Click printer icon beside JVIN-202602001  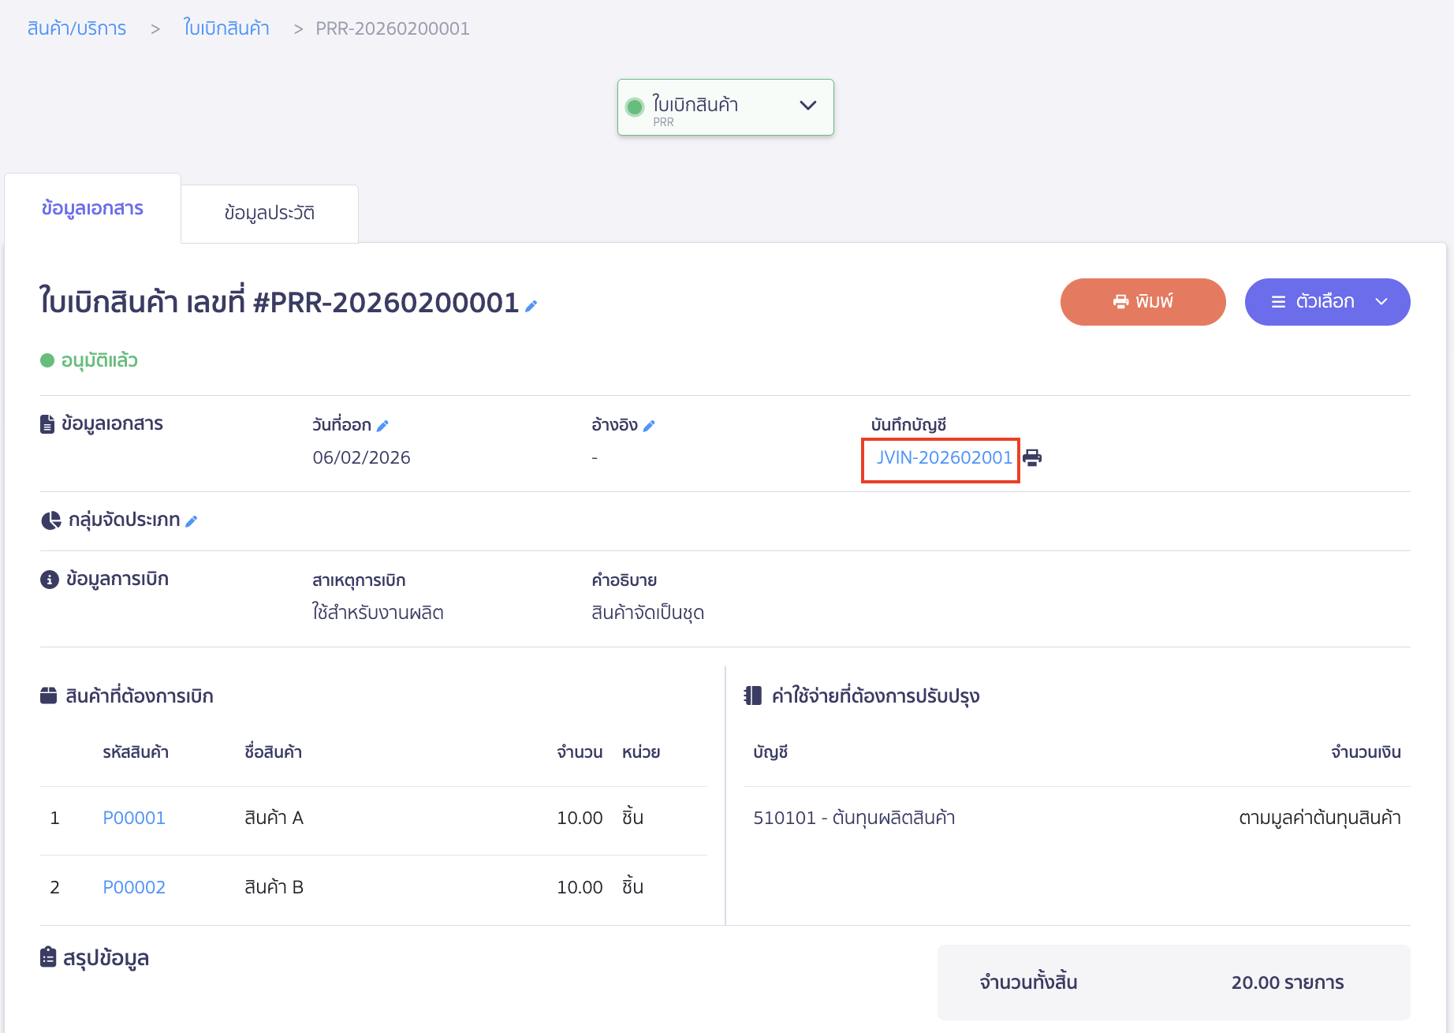pyautogui.click(x=1032, y=457)
